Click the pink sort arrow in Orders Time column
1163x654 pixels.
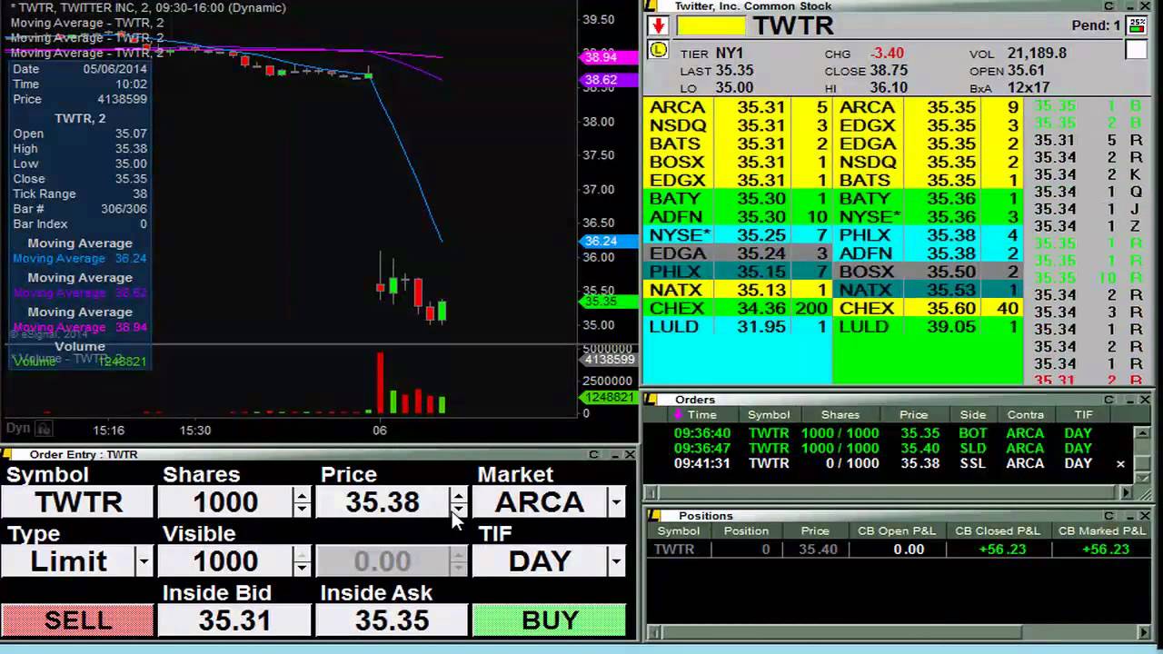pos(678,415)
